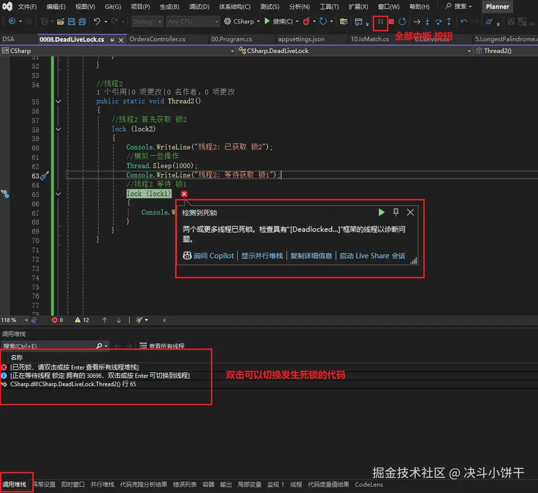
Task: Stop debugging with the red square icon
Action: (391, 22)
